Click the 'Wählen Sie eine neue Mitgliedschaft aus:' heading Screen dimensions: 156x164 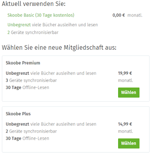(59, 48)
